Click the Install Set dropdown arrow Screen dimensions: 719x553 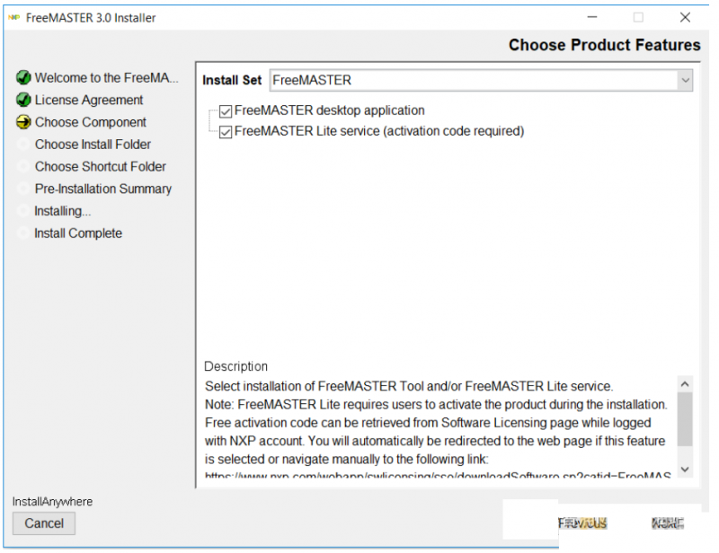tap(685, 80)
